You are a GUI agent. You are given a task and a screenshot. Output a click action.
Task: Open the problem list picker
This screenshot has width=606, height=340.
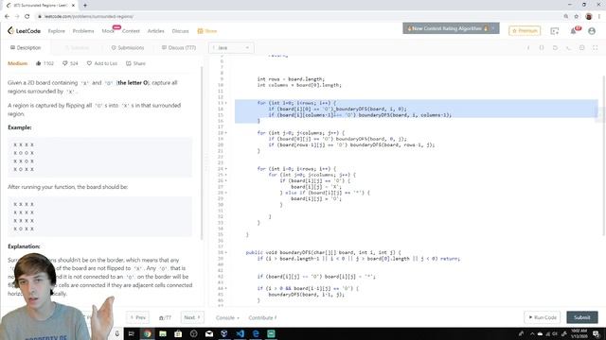(165, 317)
